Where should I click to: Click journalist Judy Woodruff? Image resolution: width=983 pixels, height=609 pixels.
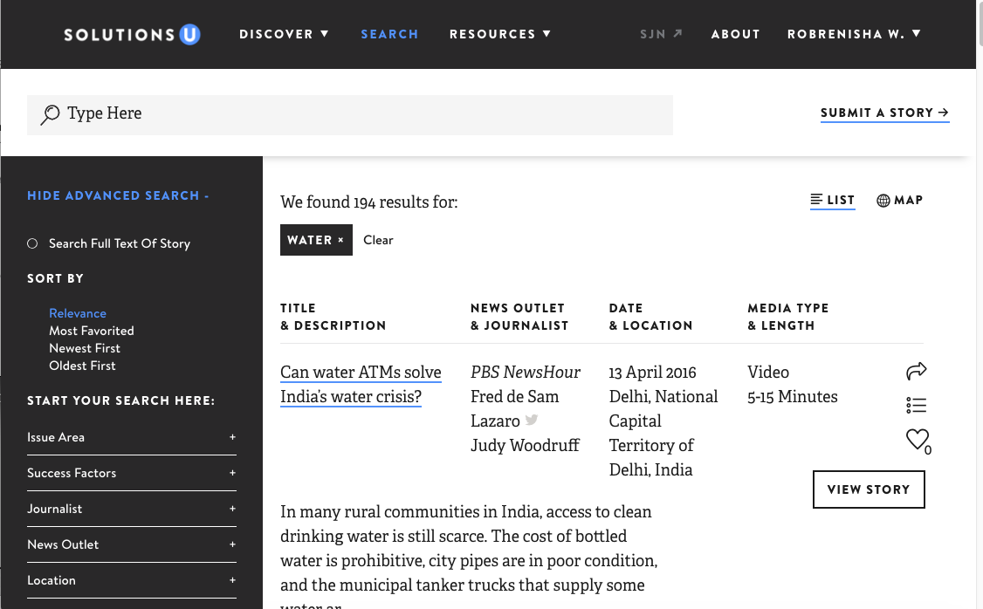click(x=525, y=446)
